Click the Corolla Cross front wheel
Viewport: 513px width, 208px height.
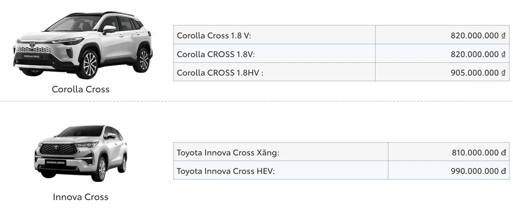(89, 64)
